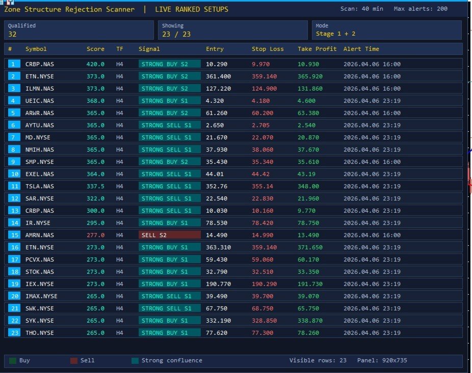Select the IR.NYSE symbol
472x373 pixels.
coord(38,223)
